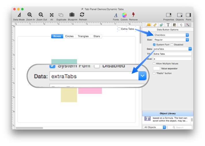Check Allow Multiple Values option

point(154,63)
